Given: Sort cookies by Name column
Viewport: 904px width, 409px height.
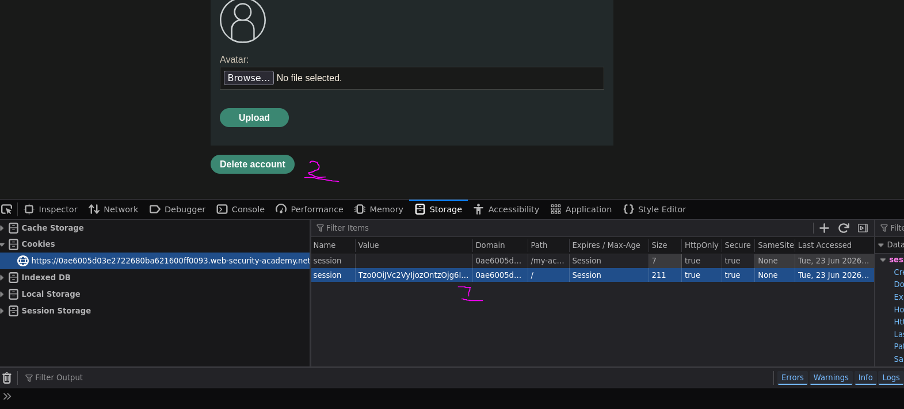Looking at the screenshot, I should click(x=333, y=245).
